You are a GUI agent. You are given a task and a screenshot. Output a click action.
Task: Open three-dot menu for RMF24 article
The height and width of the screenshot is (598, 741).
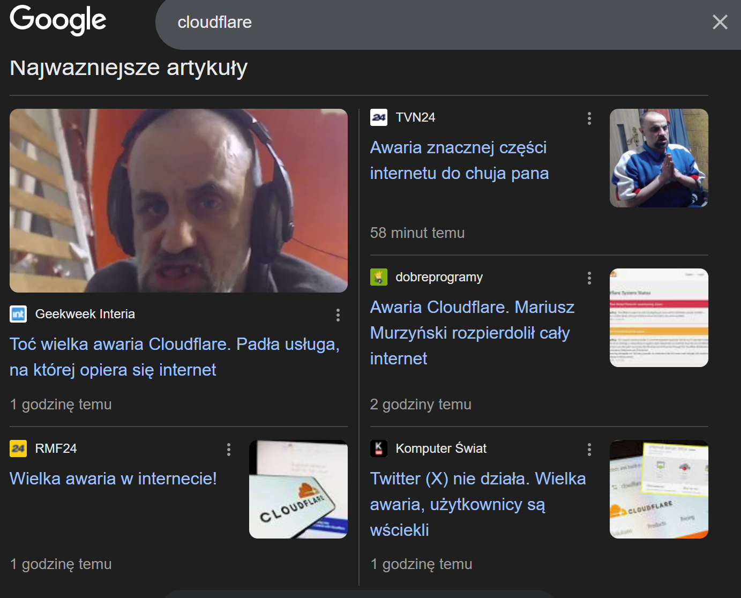tap(229, 450)
